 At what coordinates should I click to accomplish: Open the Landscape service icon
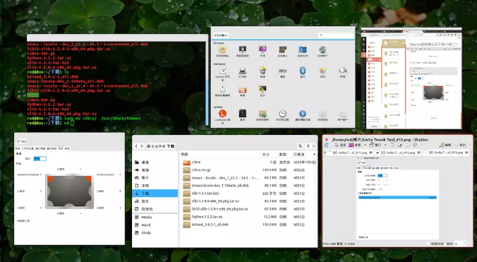click(223, 114)
